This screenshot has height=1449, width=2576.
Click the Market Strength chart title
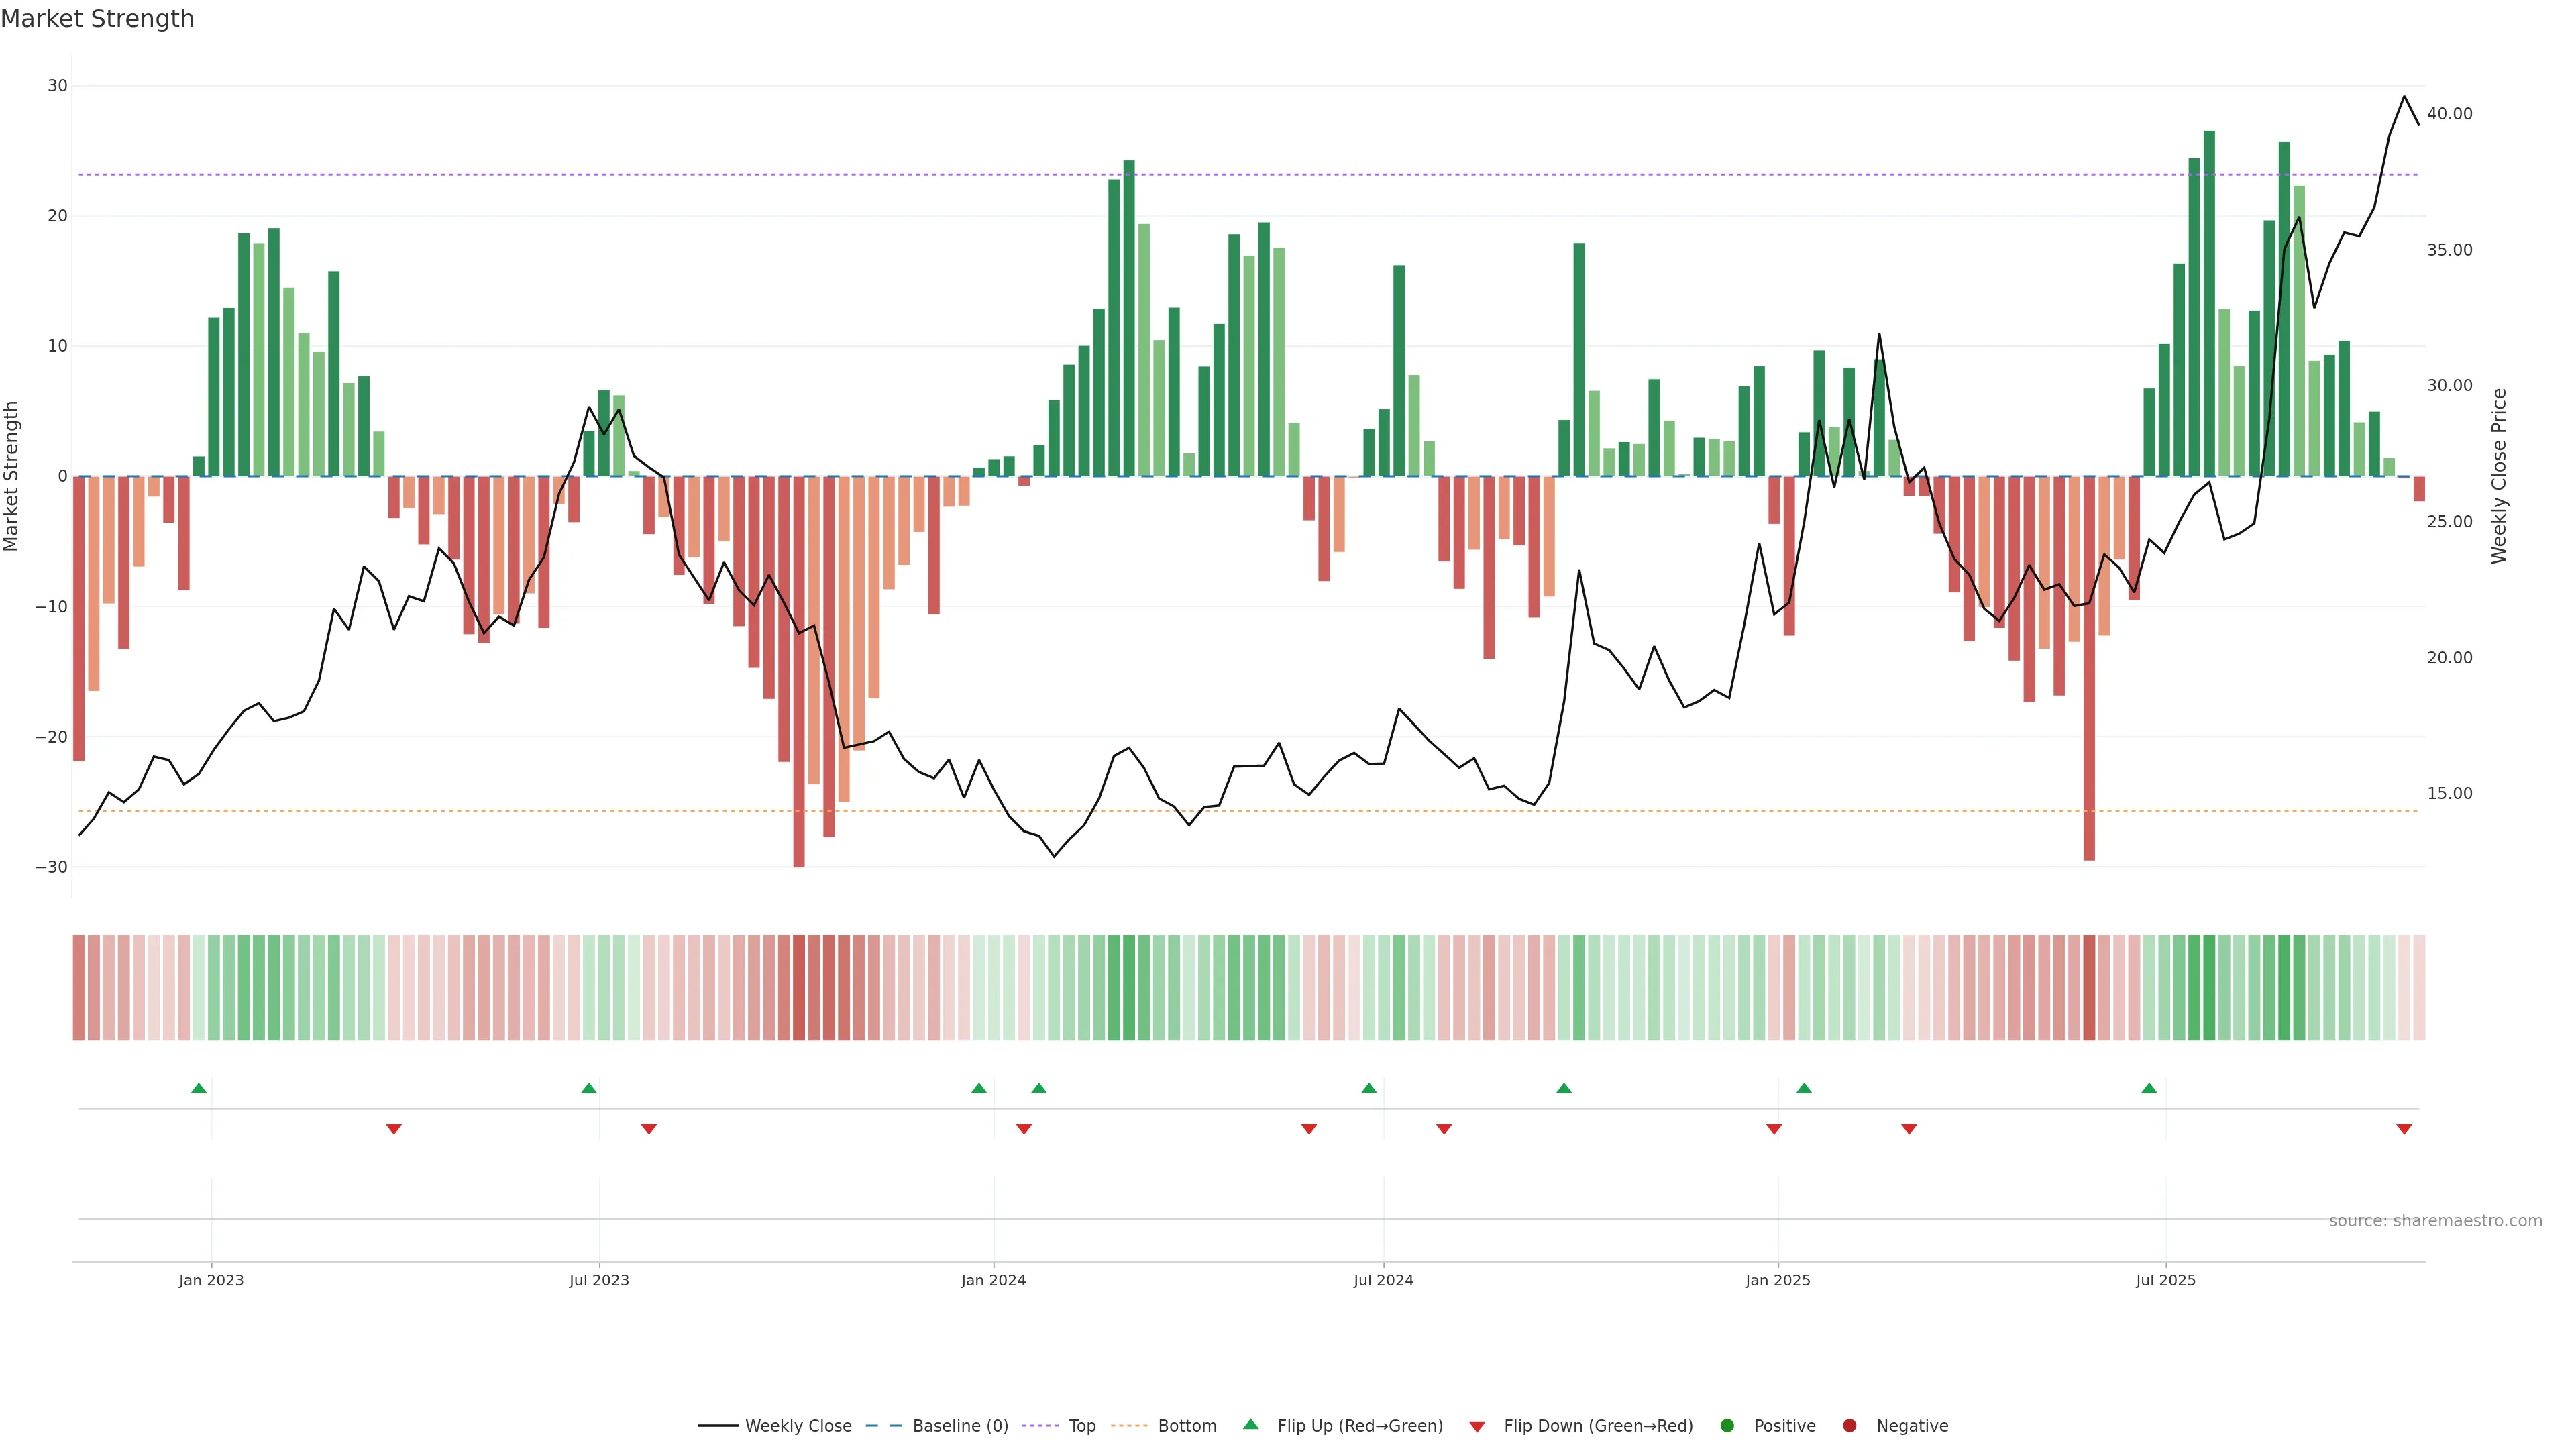pos(97,19)
